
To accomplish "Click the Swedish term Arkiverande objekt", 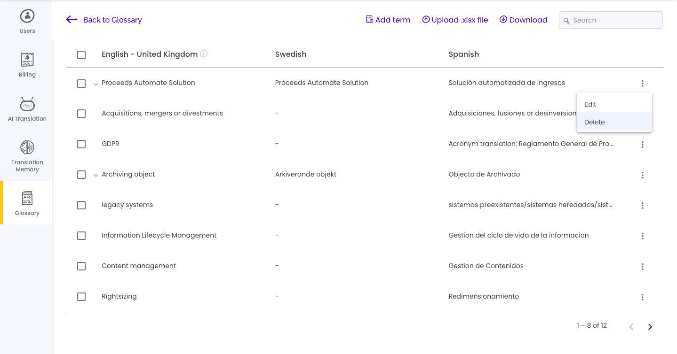I will tap(306, 174).
